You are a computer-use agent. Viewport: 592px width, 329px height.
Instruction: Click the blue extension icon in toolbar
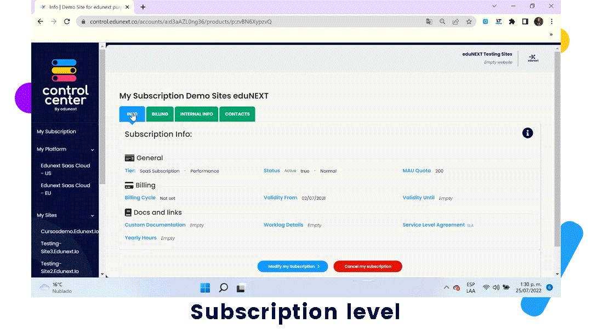[486, 21]
